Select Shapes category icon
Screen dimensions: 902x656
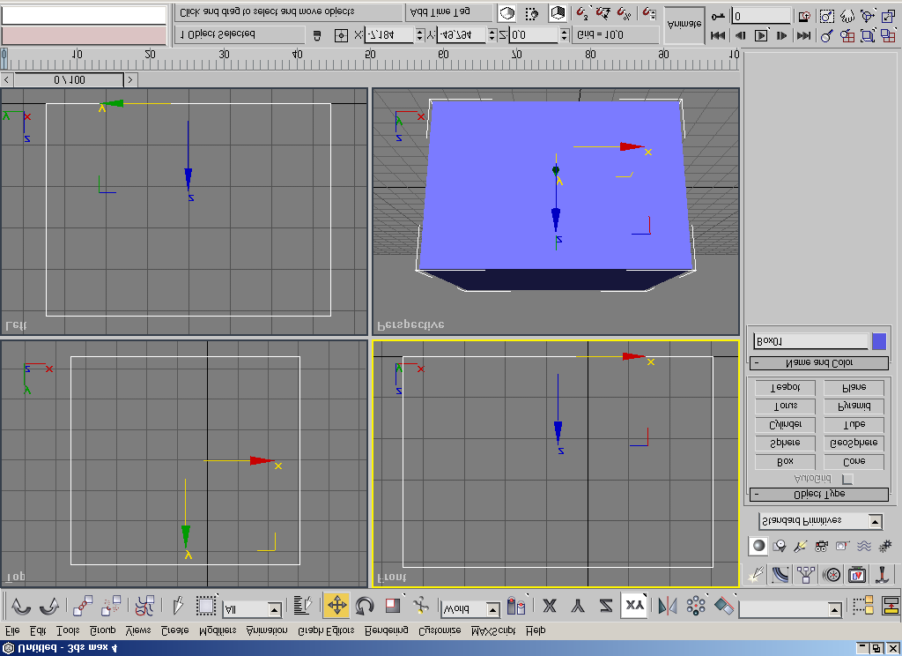[x=780, y=546]
